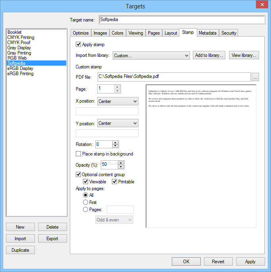Image resolution: width=271 pixels, height=272 pixels.
Task: Click the PDF file path field
Action: tap(174, 77)
